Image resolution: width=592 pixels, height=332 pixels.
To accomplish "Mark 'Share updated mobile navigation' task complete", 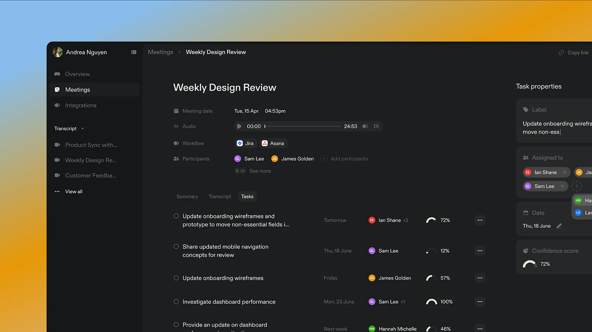I will click(x=176, y=247).
